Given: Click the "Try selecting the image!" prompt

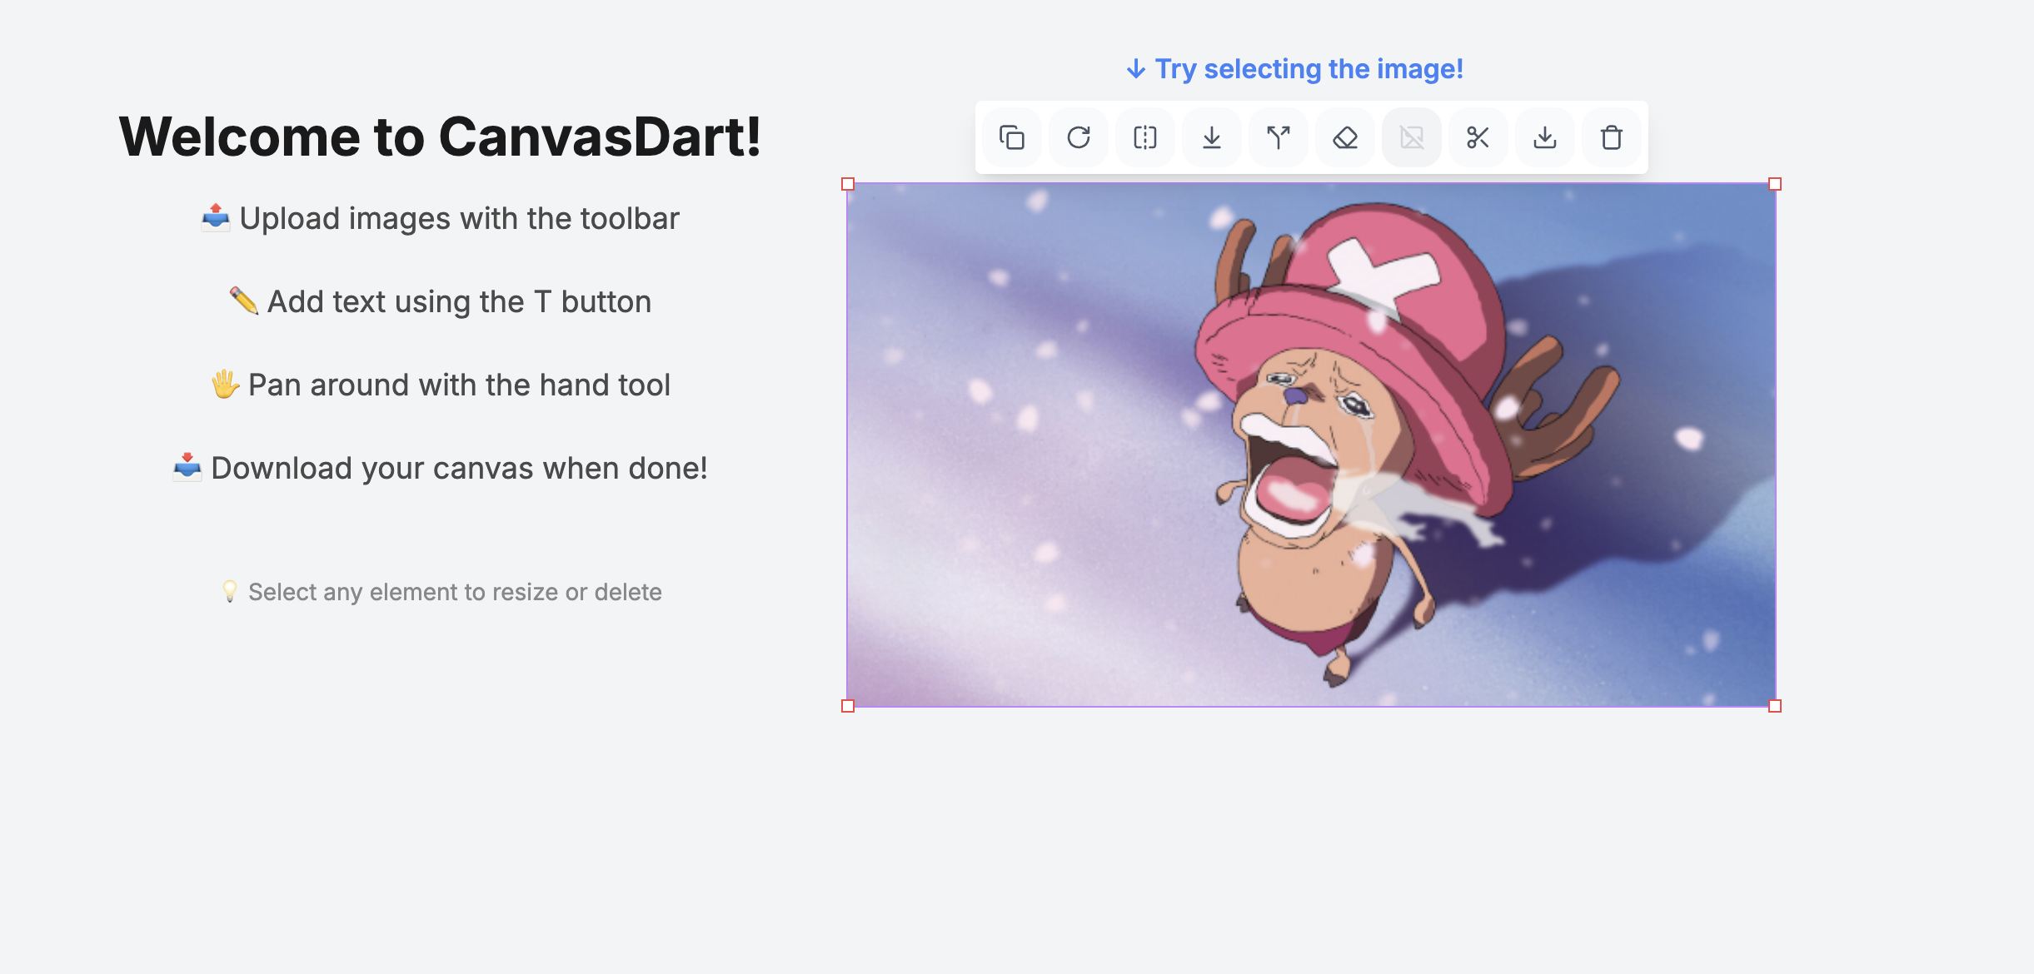Looking at the screenshot, I should coord(1295,69).
